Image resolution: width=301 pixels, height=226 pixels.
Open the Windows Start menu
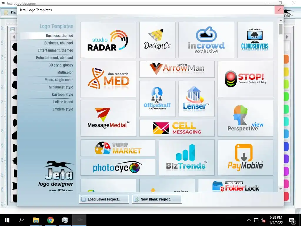[7, 220]
